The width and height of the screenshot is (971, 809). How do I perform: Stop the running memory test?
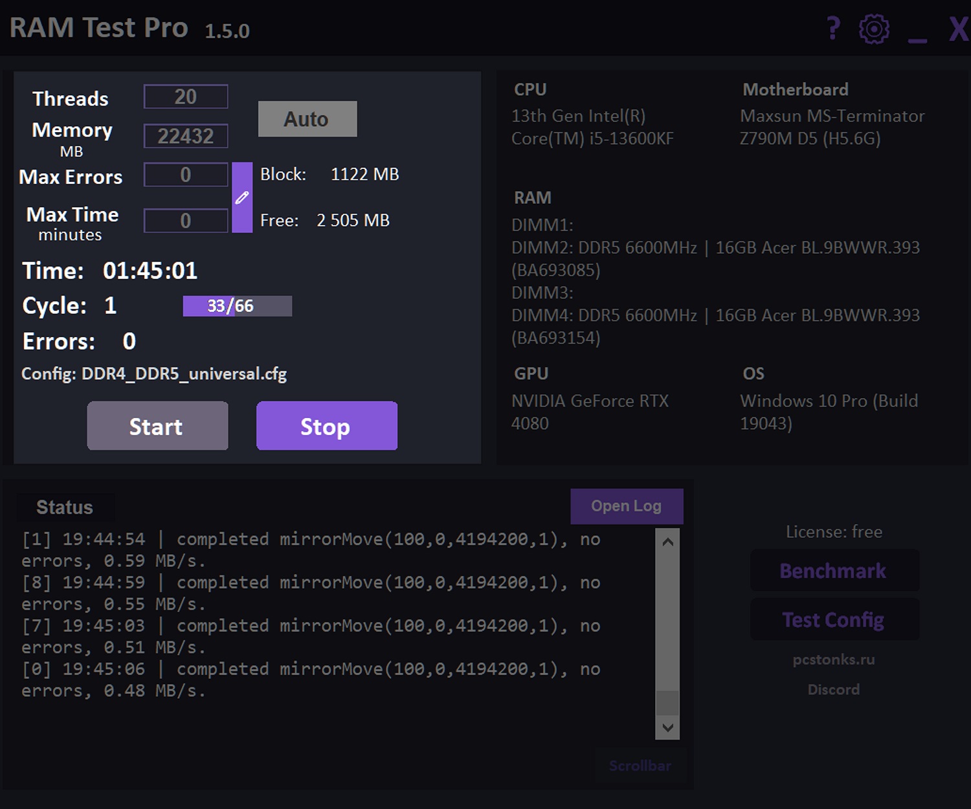point(326,426)
